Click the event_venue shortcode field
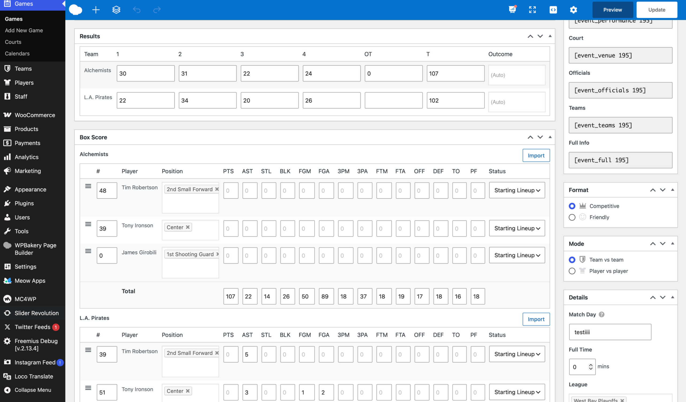The width and height of the screenshot is (686, 402). 620,55
